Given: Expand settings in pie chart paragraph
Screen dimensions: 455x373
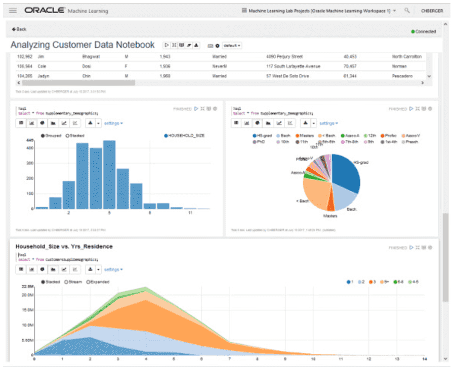Looking at the screenshot, I should (x=329, y=123).
